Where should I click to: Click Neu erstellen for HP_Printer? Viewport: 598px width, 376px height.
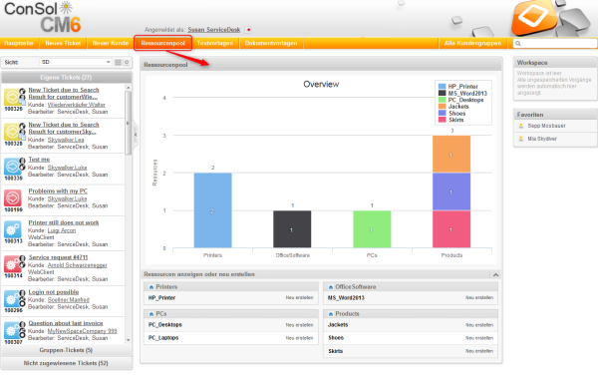pyautogui.click(x=299, y=298)
